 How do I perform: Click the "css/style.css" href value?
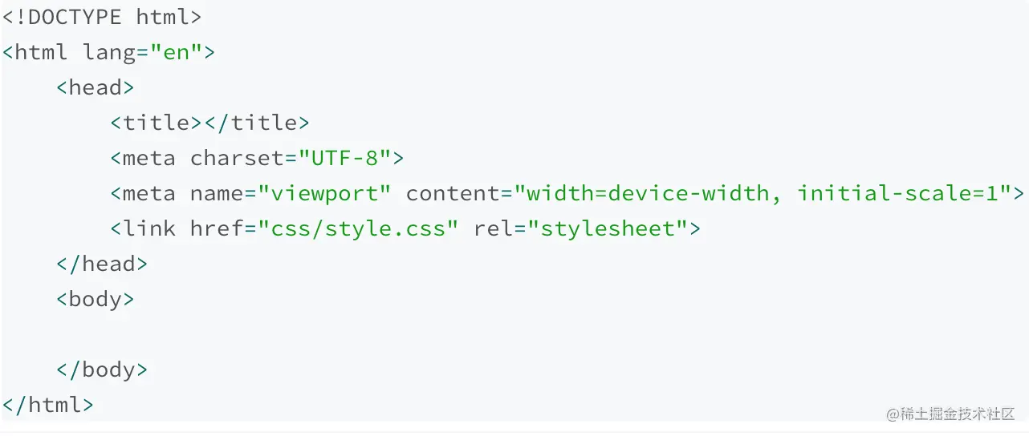357,228
